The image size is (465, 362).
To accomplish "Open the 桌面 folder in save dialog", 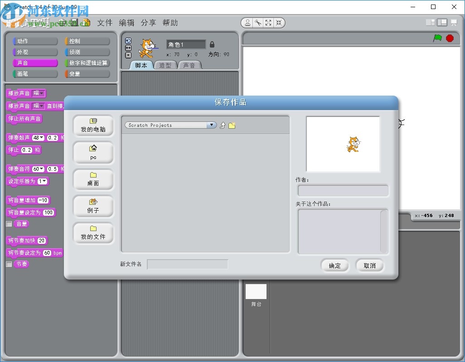I will (x=93, y=180).
